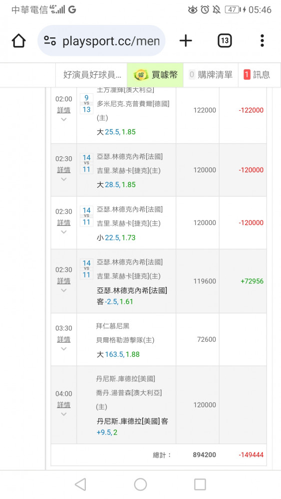
Task: Tap the Android back navigation button
Action: [80, 485]
